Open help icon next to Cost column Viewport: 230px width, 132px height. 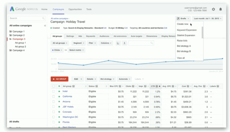(188, 86)
